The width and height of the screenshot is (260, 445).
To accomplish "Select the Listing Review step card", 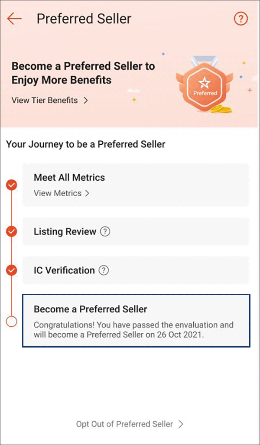I will click(x=136, y=232).
